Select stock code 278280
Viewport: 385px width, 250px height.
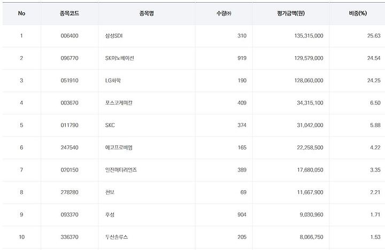(x=70, y=192)
